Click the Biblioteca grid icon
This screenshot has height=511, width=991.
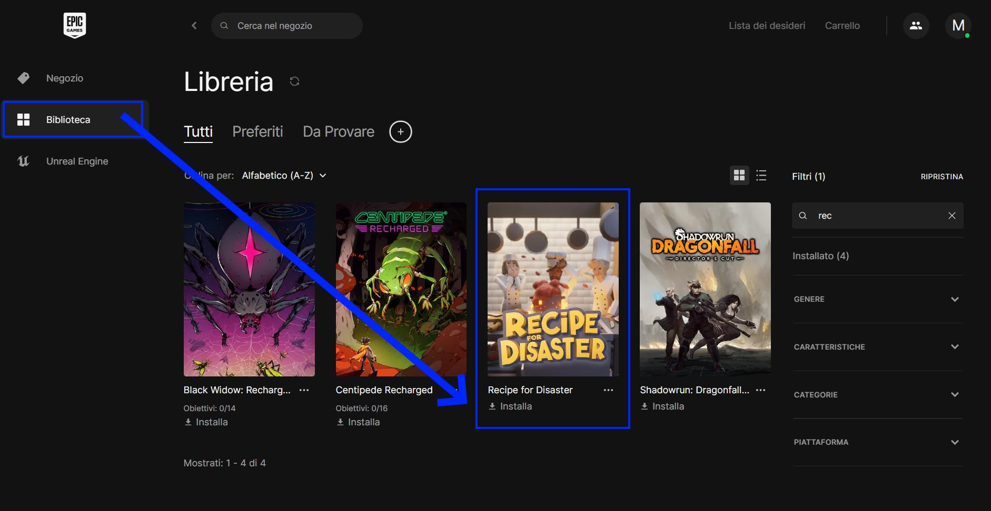click(x=23, y=119)
